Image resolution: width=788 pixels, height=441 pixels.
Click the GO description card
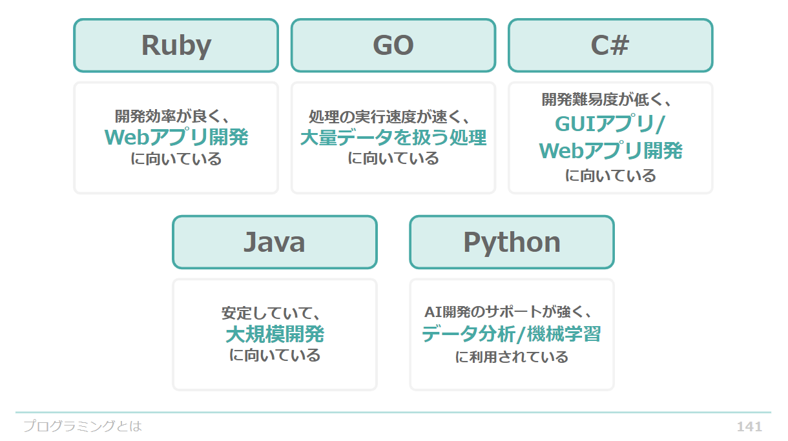click(x=393, y=138)
